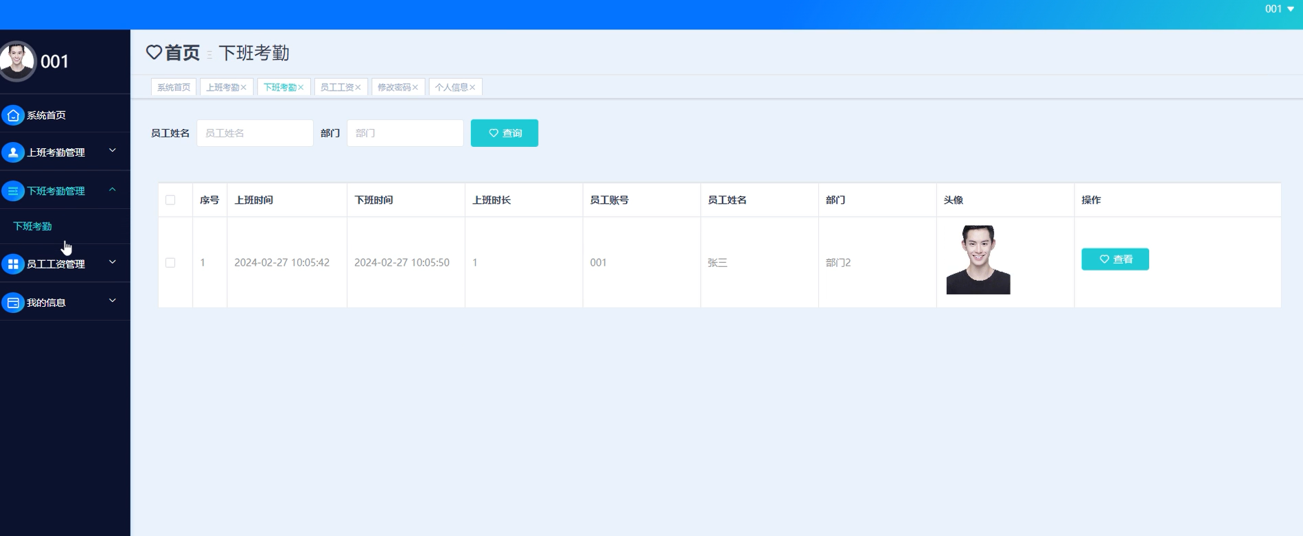Close the 个人信息 tab
The image size is (1303, 536).
coord(472,87)
